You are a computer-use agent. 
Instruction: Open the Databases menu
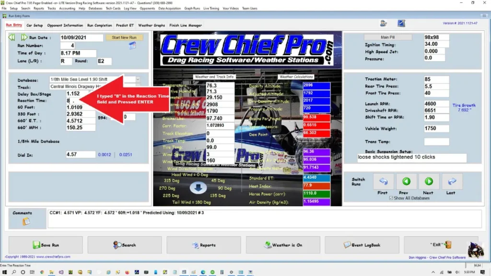95,9
